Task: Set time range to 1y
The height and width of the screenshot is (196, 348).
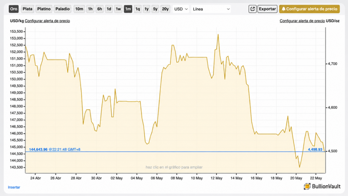Action: [146, 9]
